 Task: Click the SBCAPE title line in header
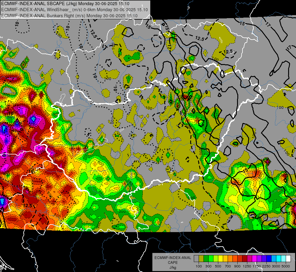coord(65,4)
